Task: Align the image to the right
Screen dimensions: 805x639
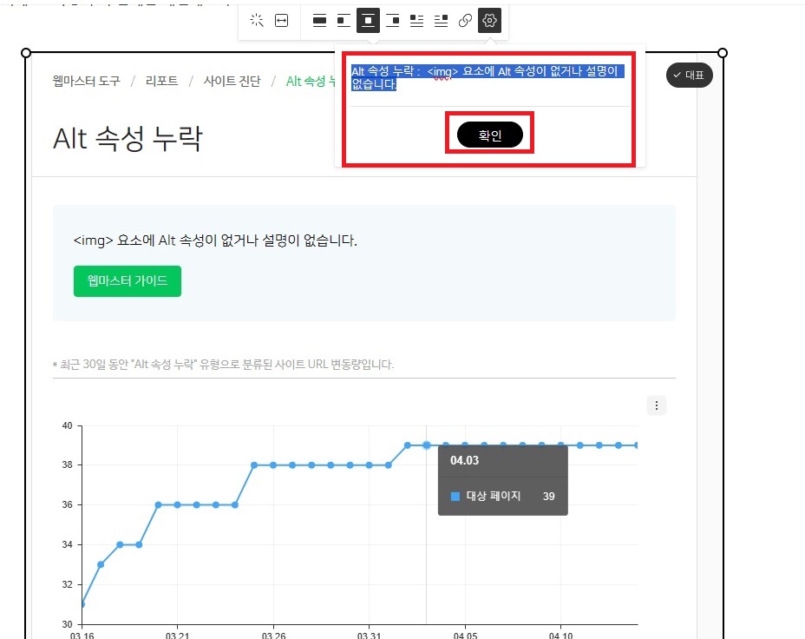Action: pos(393,20)
